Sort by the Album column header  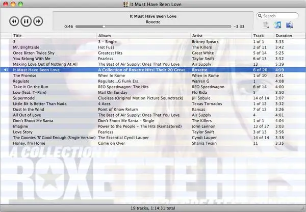144,36
